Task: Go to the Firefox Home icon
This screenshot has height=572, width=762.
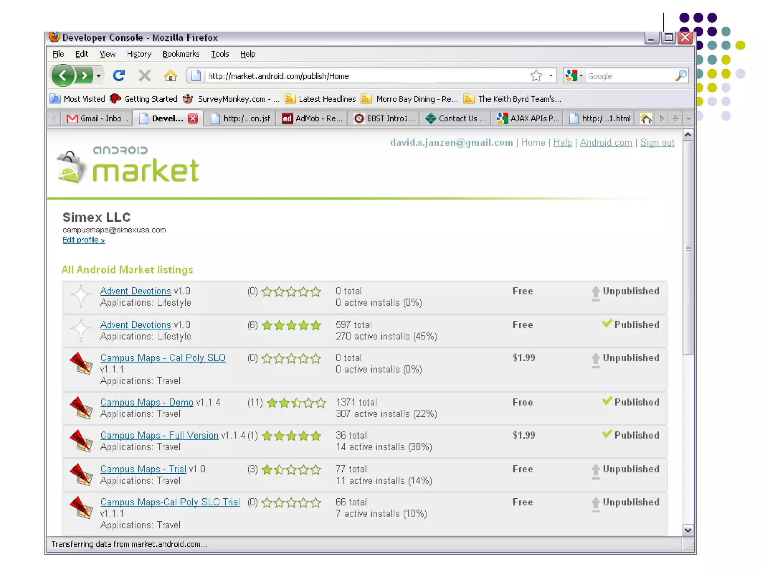Action: [x=170, y=76]
